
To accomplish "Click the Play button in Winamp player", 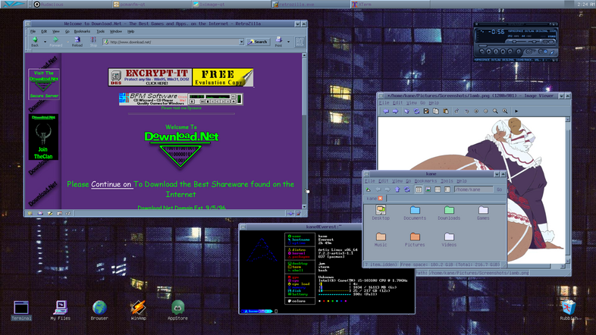I will pyautogui.click(x=489, y=52).
